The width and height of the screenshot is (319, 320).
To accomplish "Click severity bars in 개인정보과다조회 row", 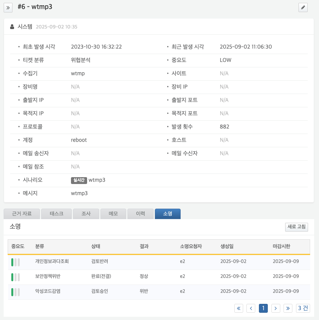I will 15,262.
